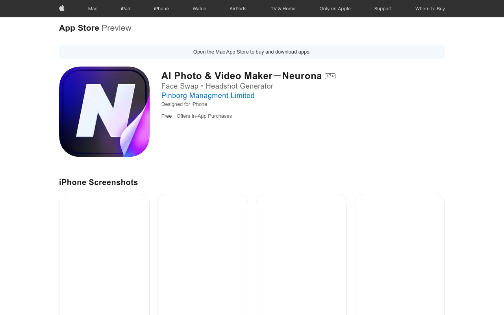
Task: Open the AirPods menu item
Action: [x=238, y=9]
